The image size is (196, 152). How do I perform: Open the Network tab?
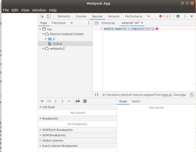(x=114, y=16)
